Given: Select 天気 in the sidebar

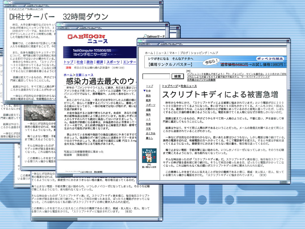Looking at the screenshot, I should pyautogui.click(x=148, y=129).
